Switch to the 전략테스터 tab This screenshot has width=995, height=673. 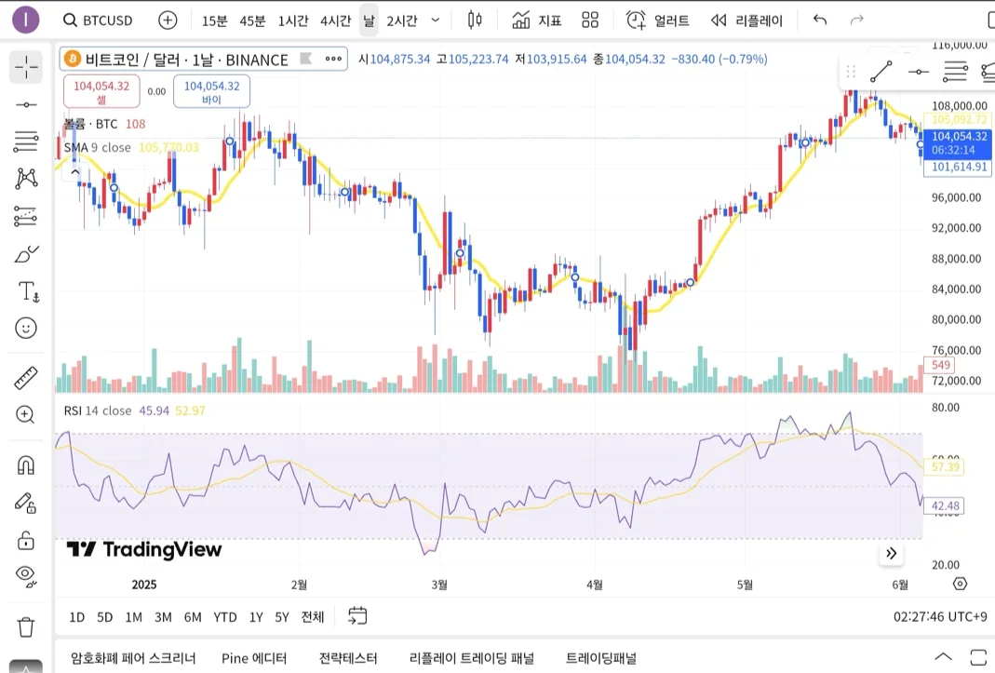348,658
